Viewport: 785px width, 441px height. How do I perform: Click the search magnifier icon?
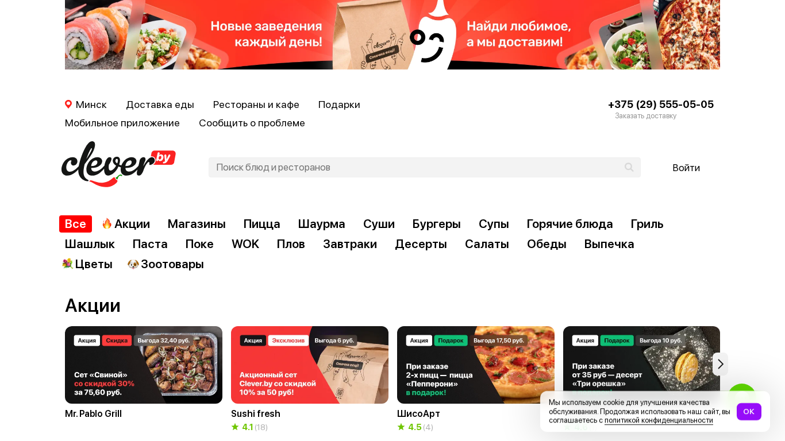click(x=629, y=167)
